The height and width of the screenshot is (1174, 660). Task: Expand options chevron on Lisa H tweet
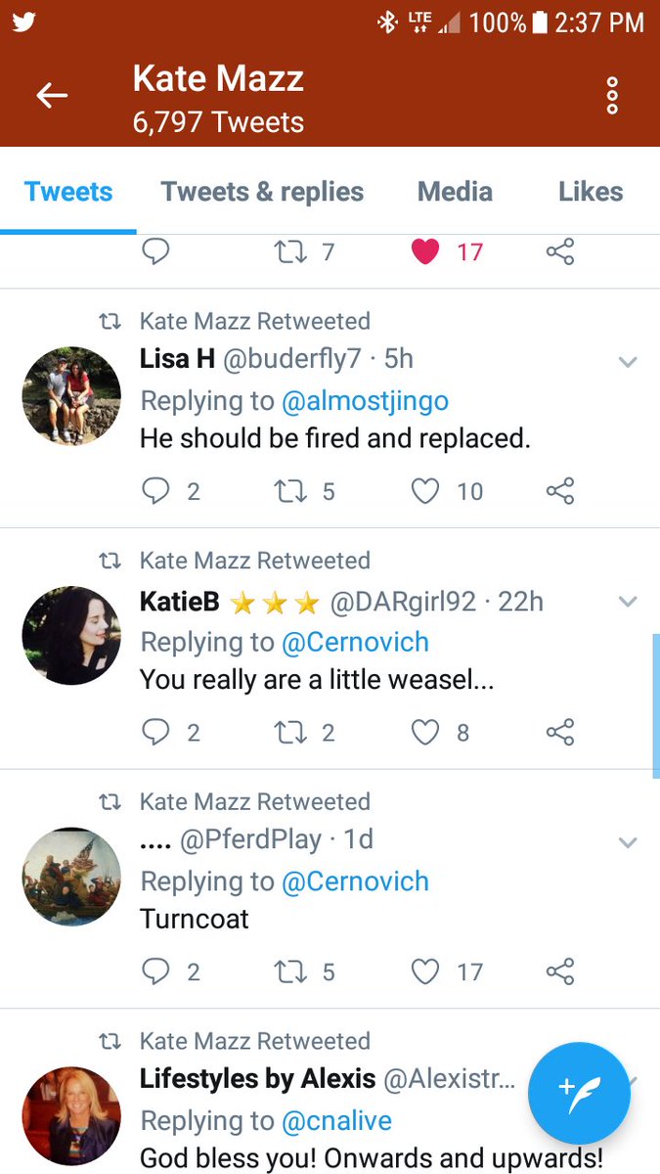coord(628,362)
